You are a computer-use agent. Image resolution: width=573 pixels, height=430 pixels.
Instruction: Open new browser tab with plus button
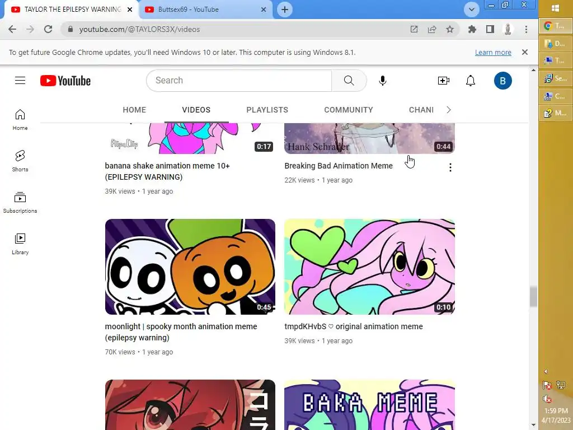pyautogui.click(x=285, y=10)
